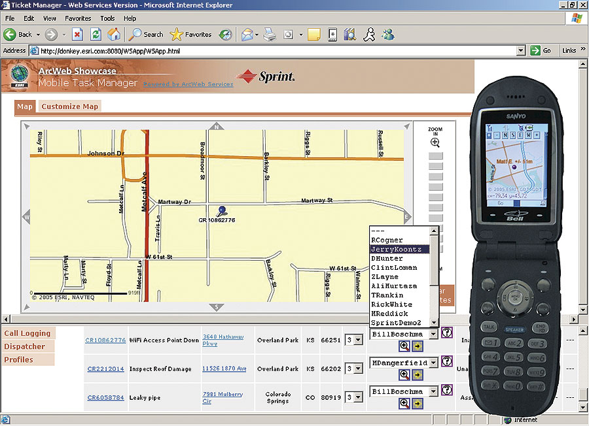The height and width of the screenshot is (426, 589).
Task: Expand the address bar dropdown arrow
Action: coord(521,50)
